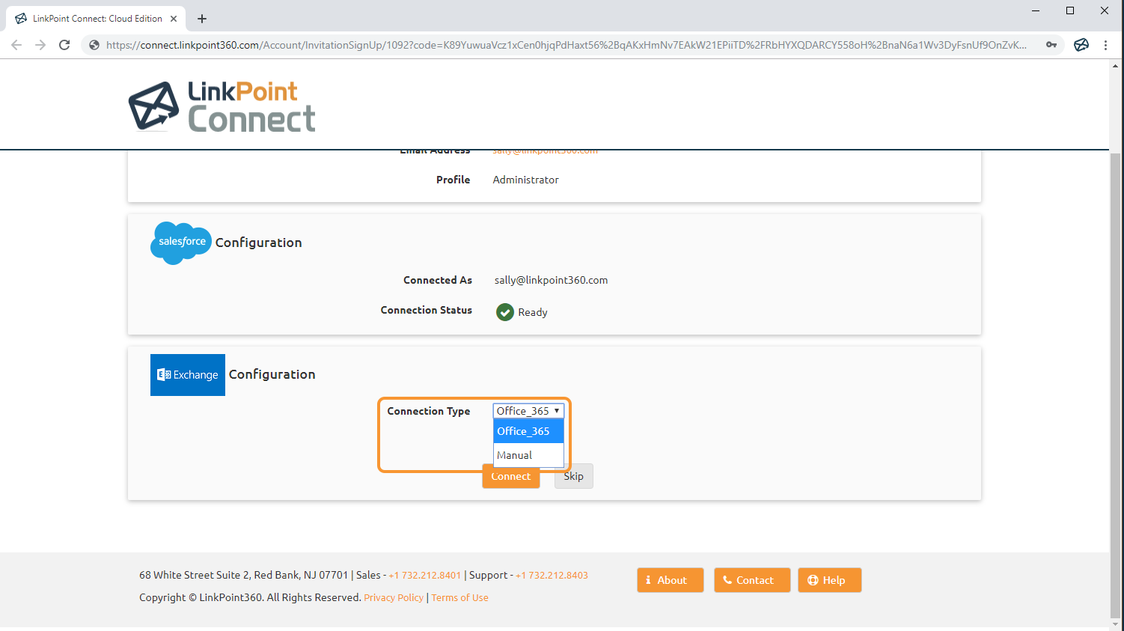The height and width of the screenshot is (631, 1124).
Task: Open the Connection Type dropdown
Action: tap(528, 411)
